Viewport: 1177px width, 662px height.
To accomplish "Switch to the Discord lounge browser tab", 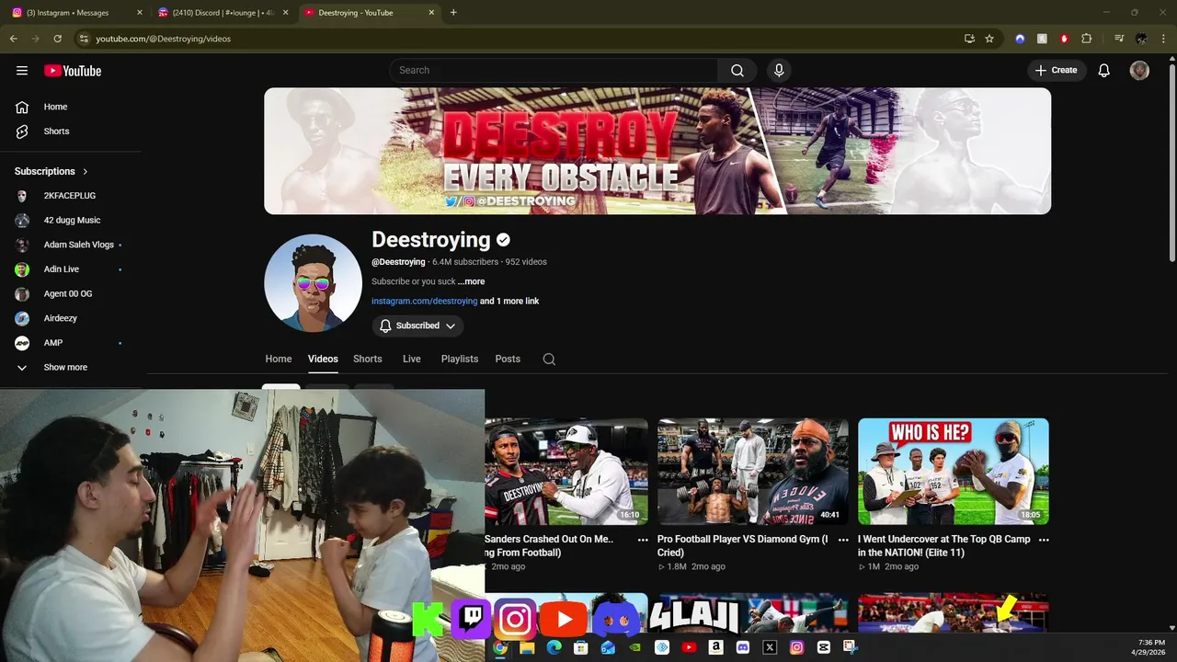I will pos(223,13).
